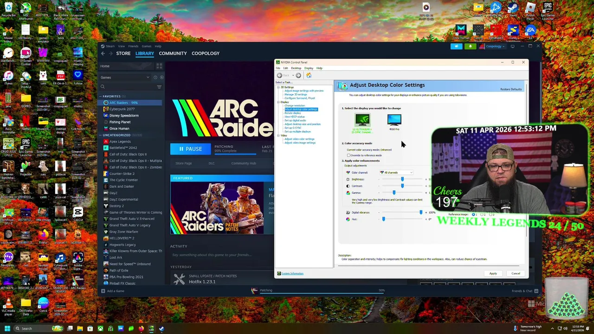Open MSI Afterburner desktop shortcut
This screenshot has width=594, height=334.
[x=26, y=11]
